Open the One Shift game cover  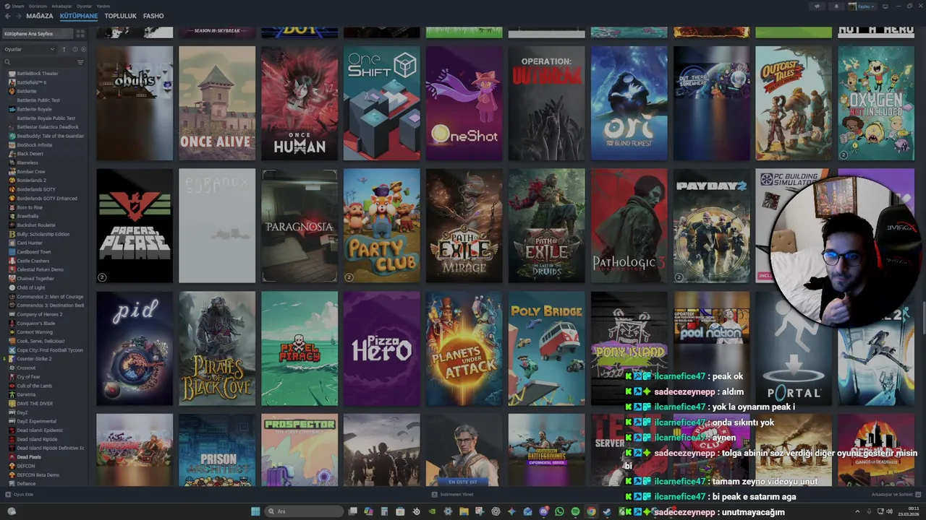click(382, 103)
